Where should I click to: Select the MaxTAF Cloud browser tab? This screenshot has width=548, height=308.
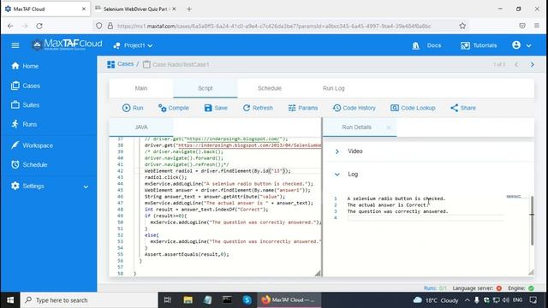(45, 9)
